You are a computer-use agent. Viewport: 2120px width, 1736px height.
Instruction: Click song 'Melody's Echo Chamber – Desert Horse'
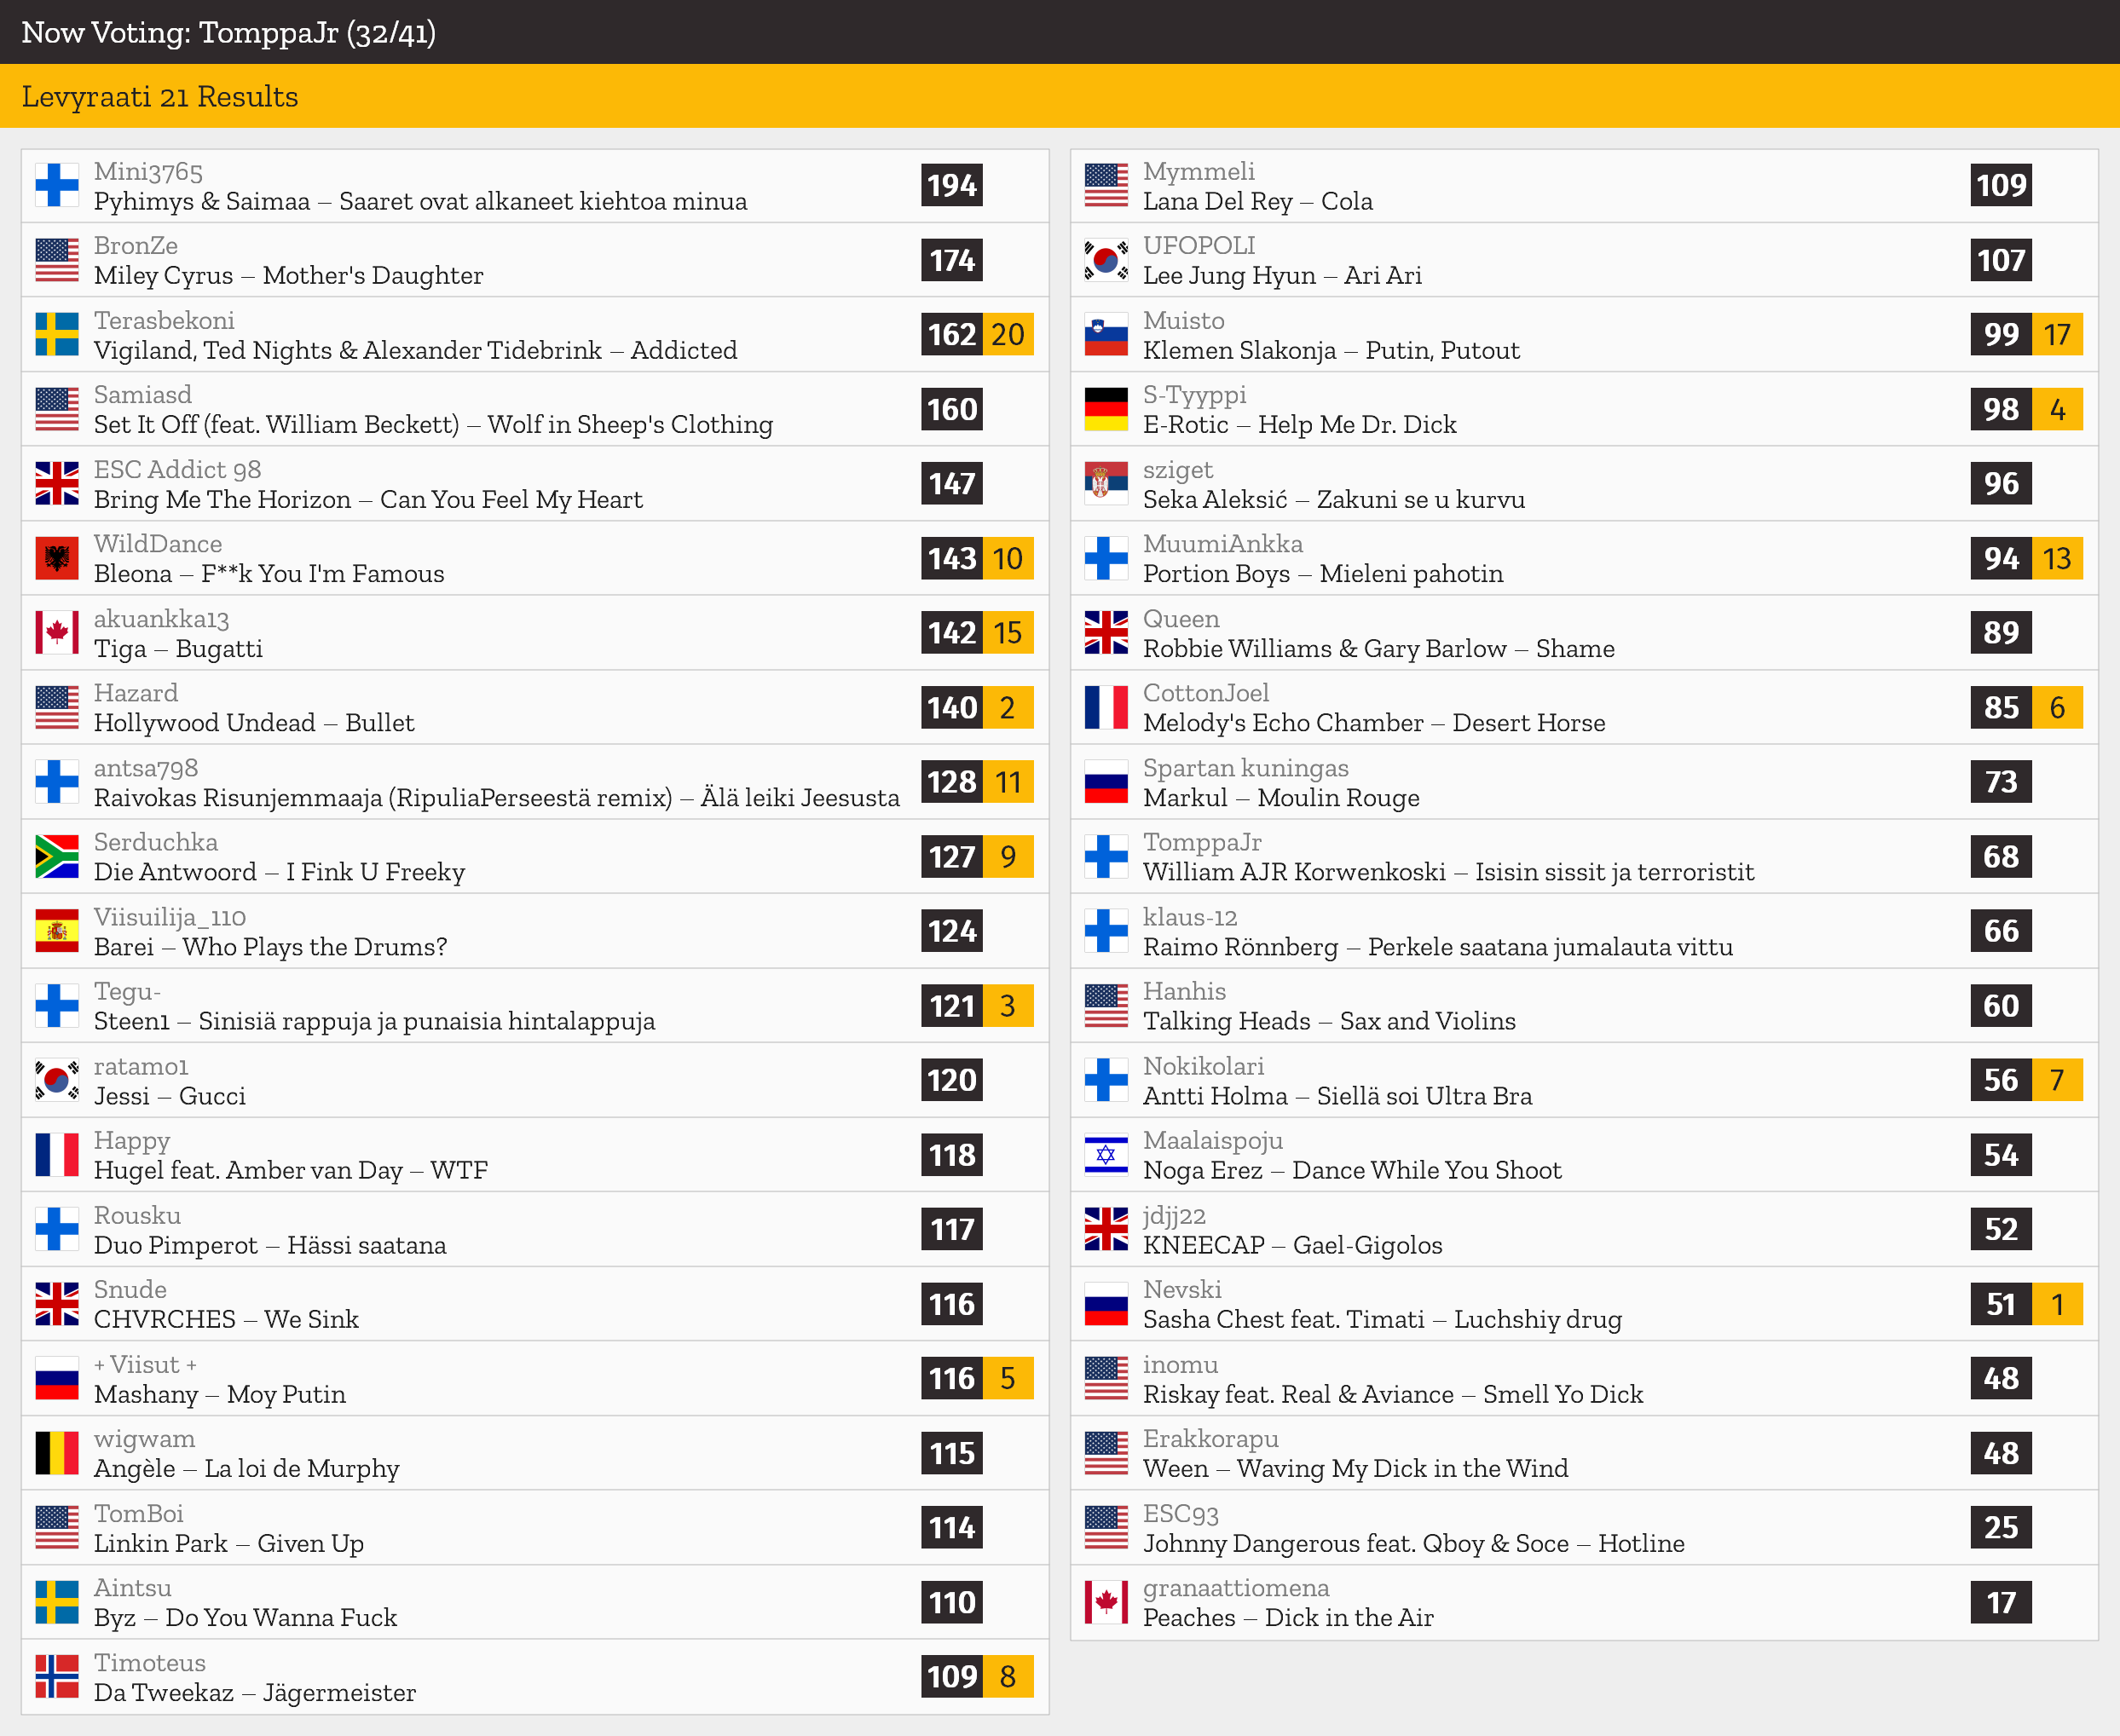[x=1374, y=723]
